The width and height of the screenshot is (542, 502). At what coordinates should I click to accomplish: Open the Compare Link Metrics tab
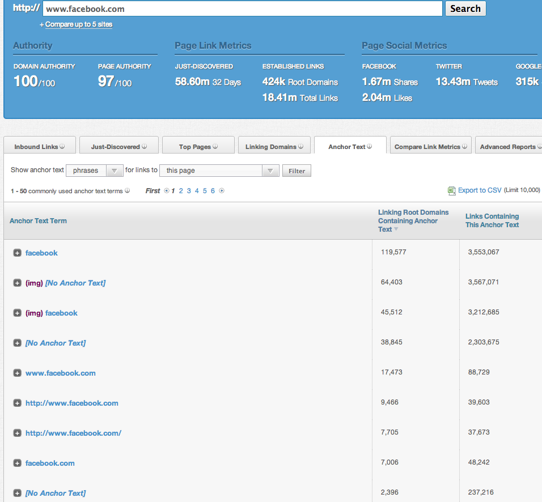click(431, 145)
